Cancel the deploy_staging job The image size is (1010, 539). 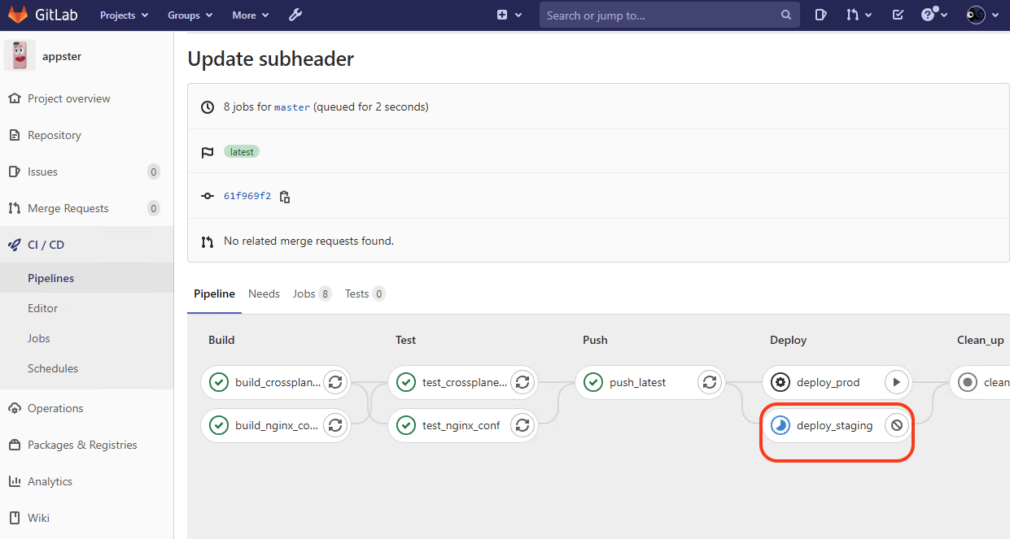pos(896,425)
